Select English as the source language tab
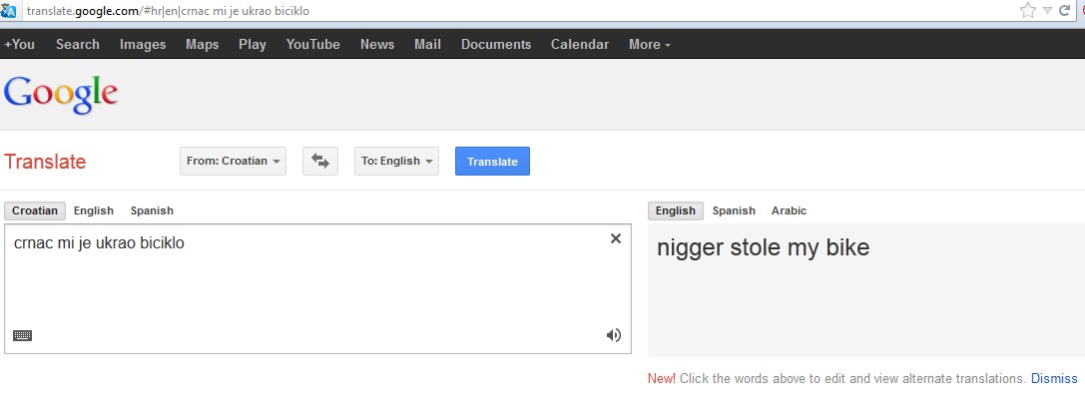The width and height of the screenshot is (1085, 413). click(94, 211)
